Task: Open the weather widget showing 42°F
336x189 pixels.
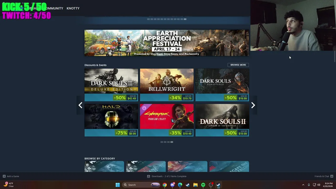Action: coord(9,185)
